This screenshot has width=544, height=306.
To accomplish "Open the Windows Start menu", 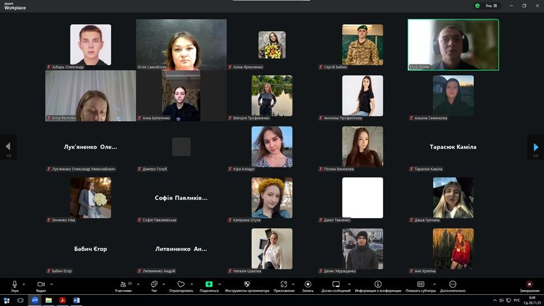I will (x=7, y=300).
